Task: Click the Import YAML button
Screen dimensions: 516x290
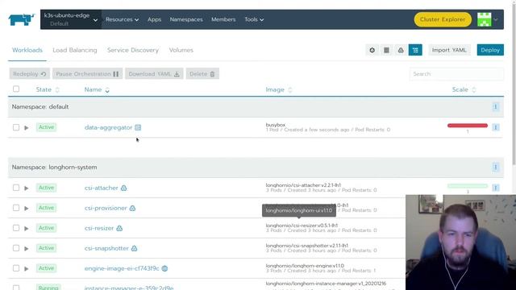Action: (x=449, y=50)
